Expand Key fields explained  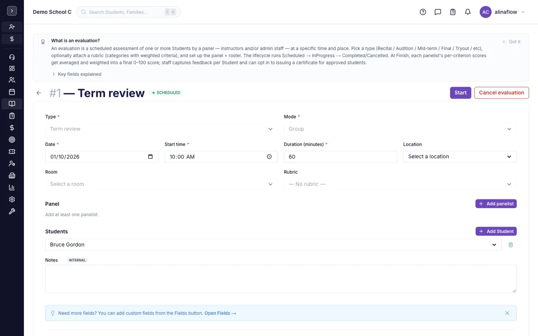click(77, 74)
